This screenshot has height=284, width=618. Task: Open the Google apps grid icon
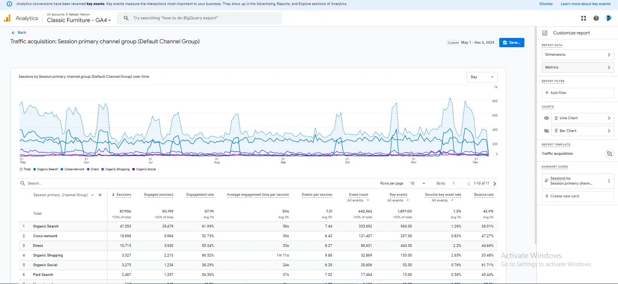(x=584, y=18)
